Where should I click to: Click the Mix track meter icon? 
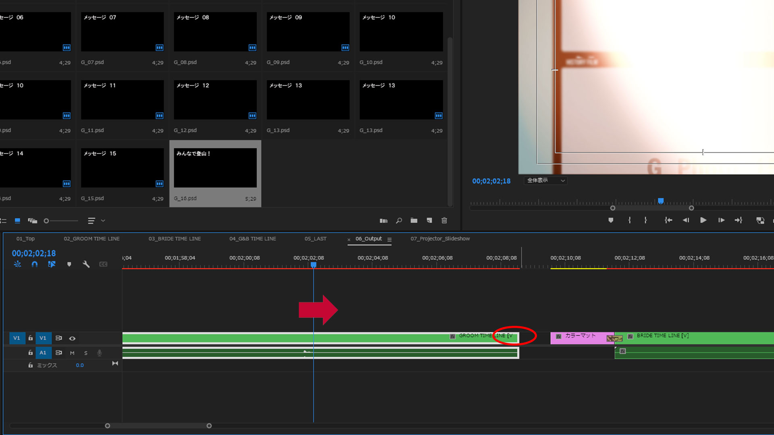pyautogui.click(x=115, y=364)
